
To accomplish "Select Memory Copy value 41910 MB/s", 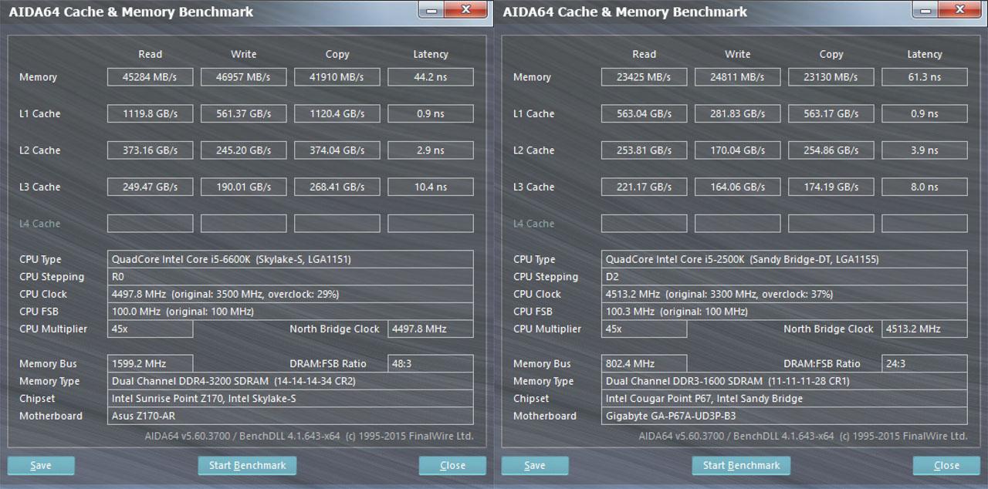I will [337, 77].
